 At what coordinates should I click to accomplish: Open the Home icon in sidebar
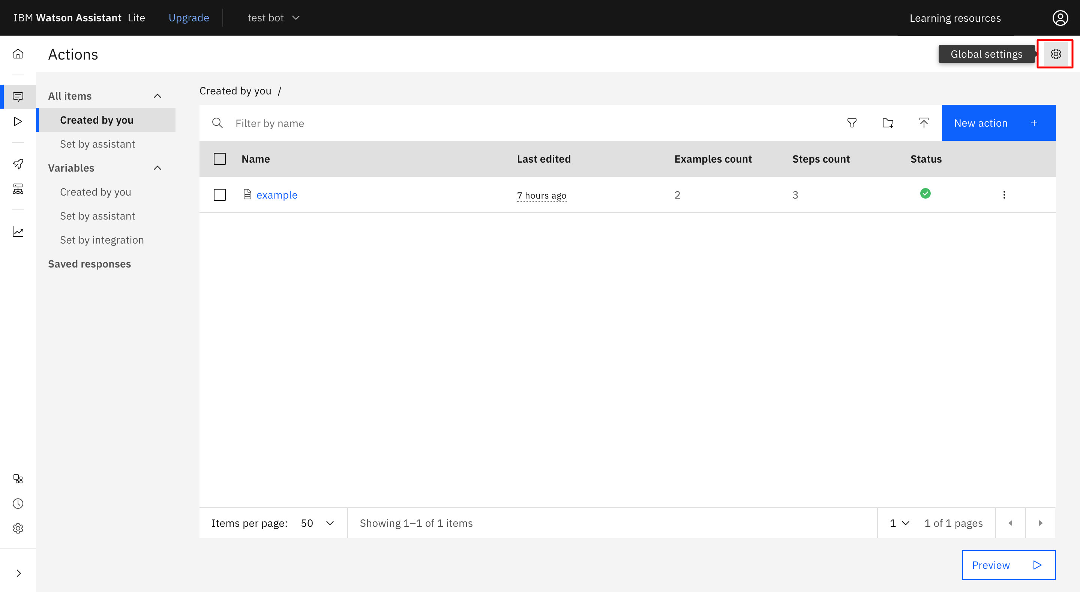(18, 54)
